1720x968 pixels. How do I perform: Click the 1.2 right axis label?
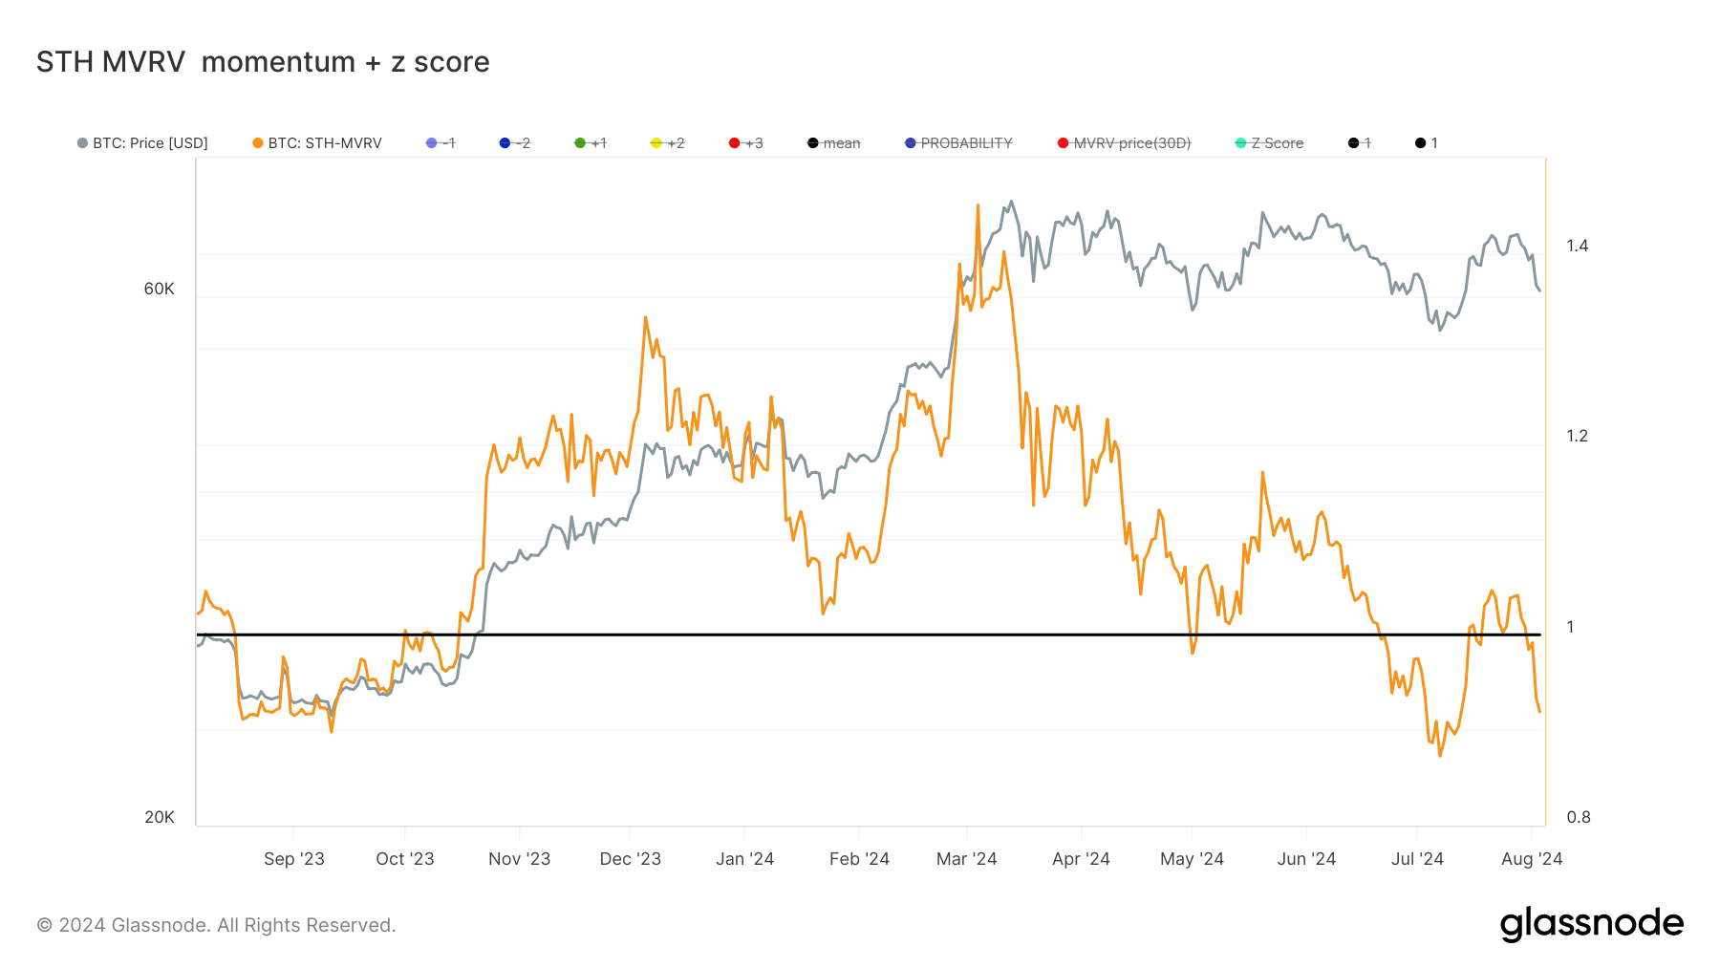(1578, 436)
